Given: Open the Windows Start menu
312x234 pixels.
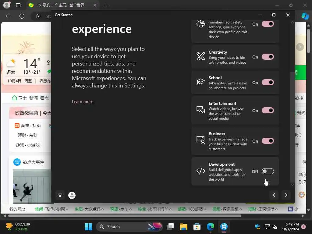Looking at the screenshot, I should pyautogui.click(x=88, y=227).
